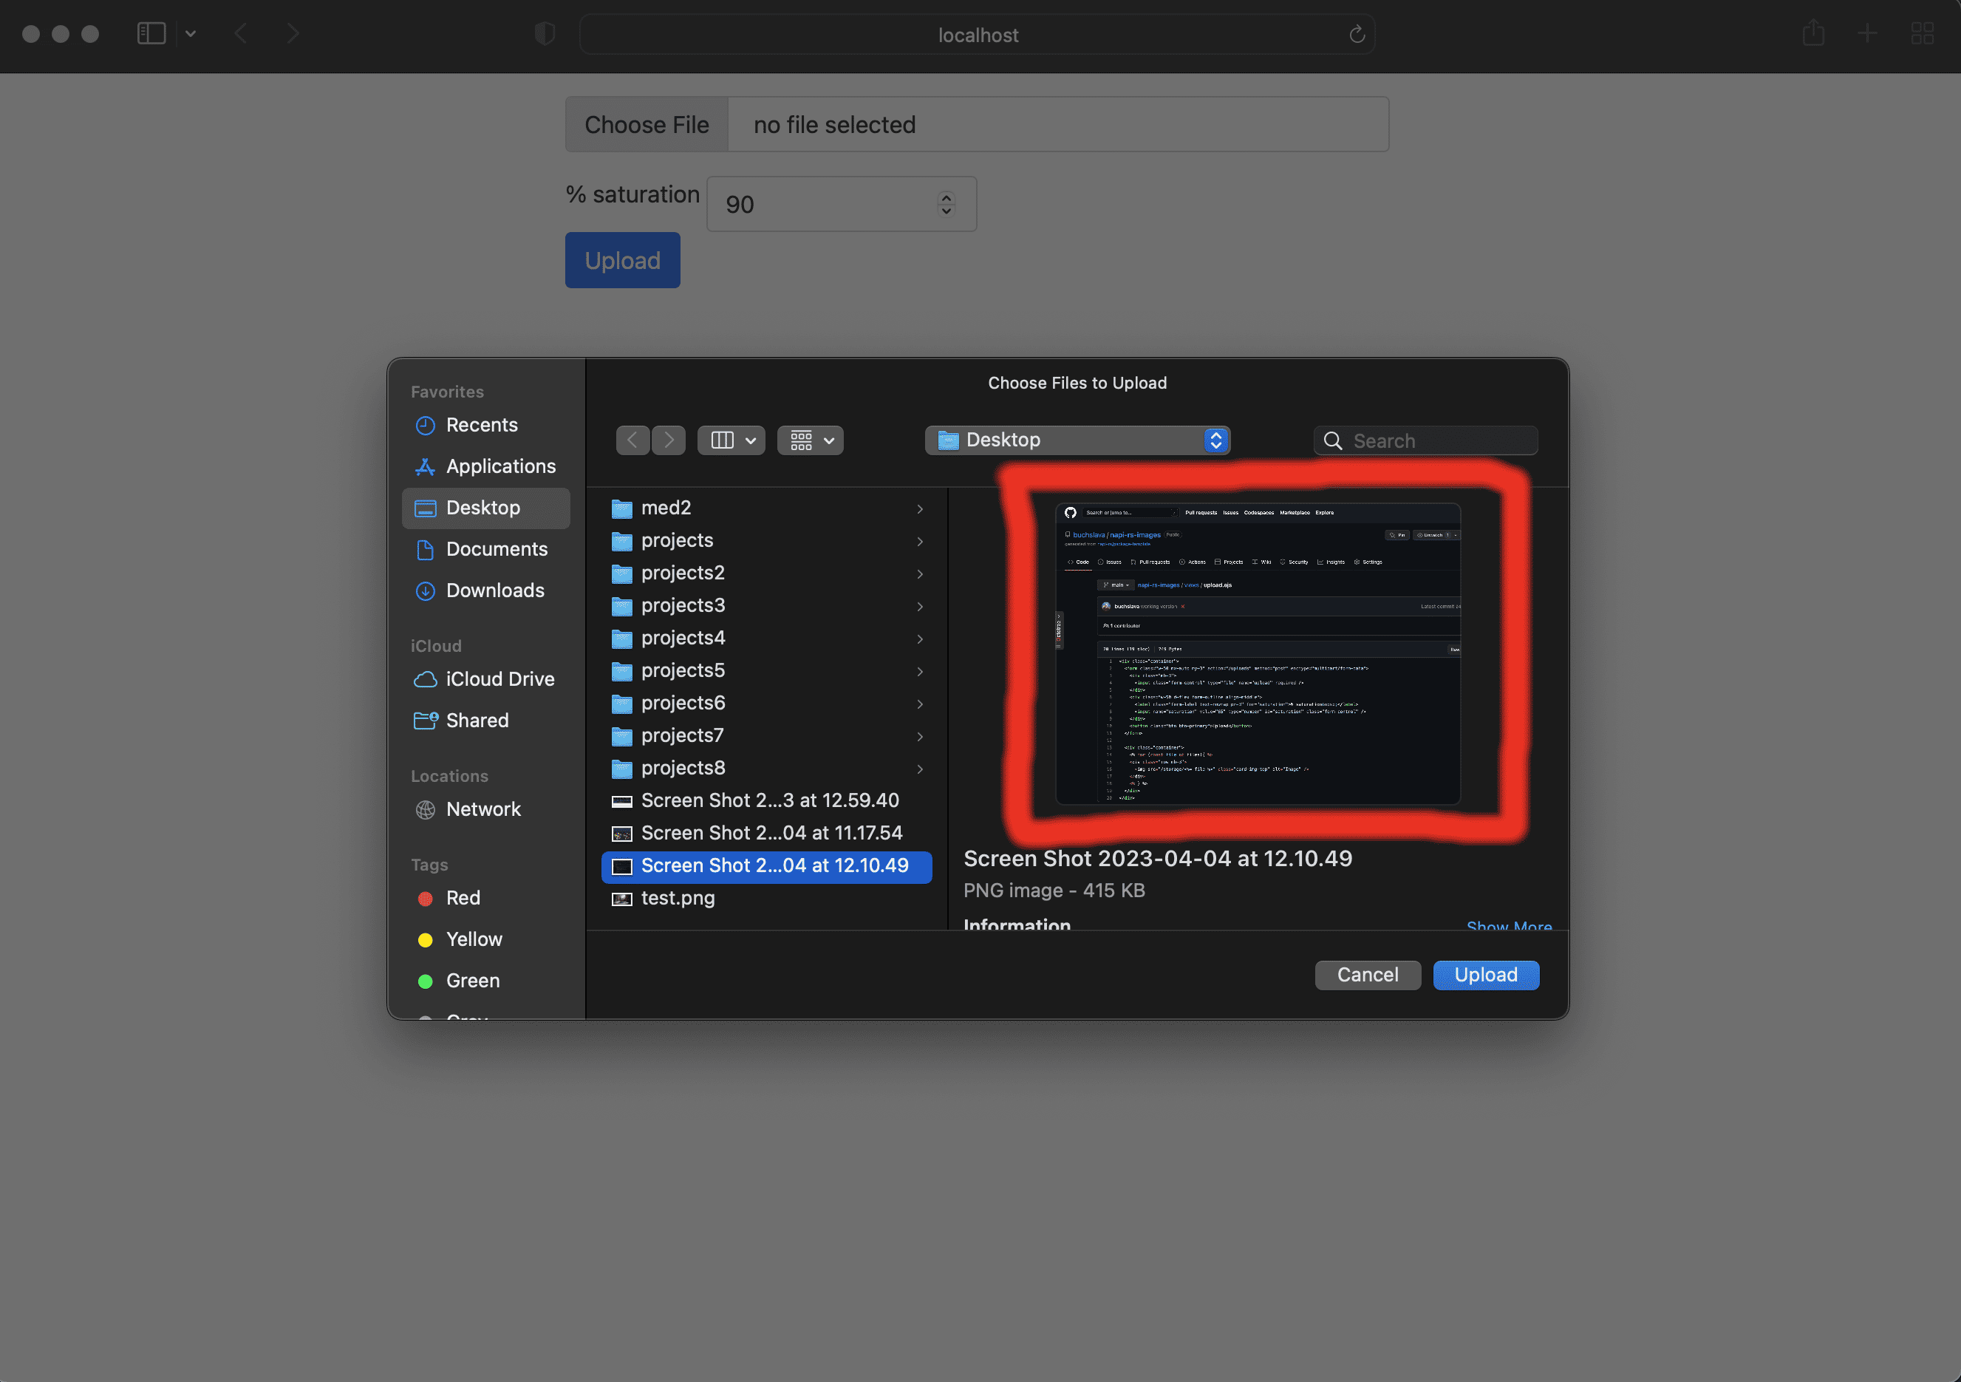Go back in file dialog navigation
This screenshot has height=1382, width=1961.
point(632,440)
